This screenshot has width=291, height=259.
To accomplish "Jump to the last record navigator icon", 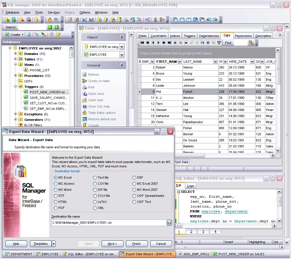I will click(x=170, y=42).
